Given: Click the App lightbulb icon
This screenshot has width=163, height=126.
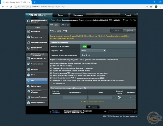Looking at the screenshot, I should point(124,20).
